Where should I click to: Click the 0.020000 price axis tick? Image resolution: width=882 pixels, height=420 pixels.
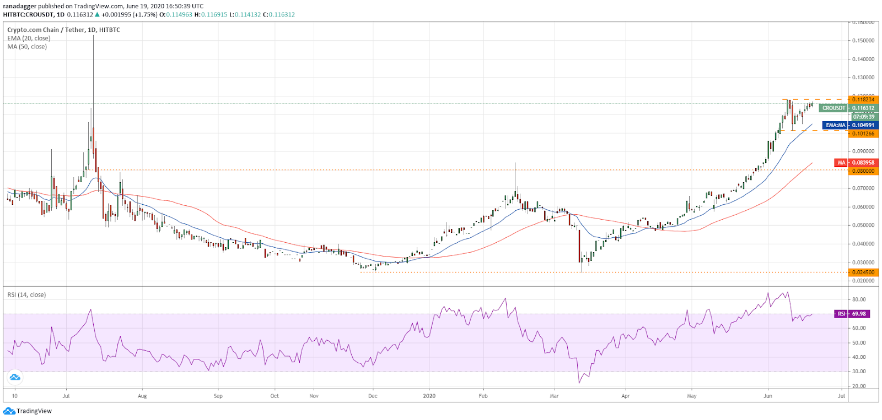(863, 281)
